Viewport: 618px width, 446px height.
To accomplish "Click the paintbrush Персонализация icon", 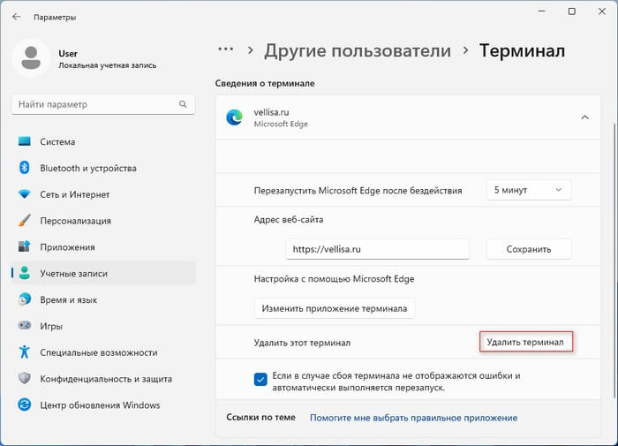I will [25, 221].
